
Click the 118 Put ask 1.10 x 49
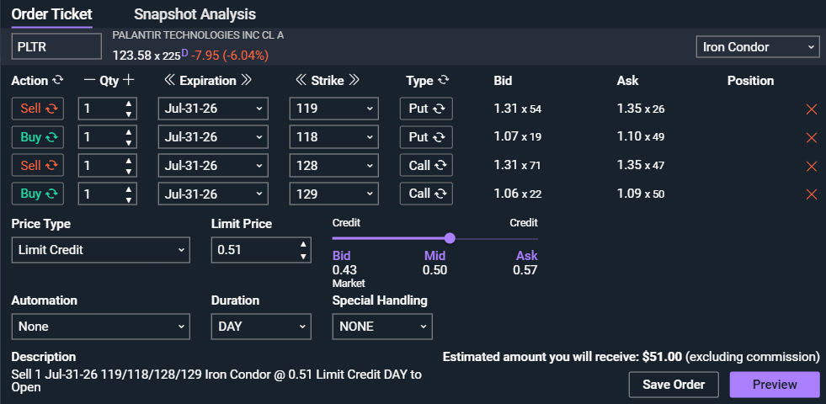click(x=641, y=137)
